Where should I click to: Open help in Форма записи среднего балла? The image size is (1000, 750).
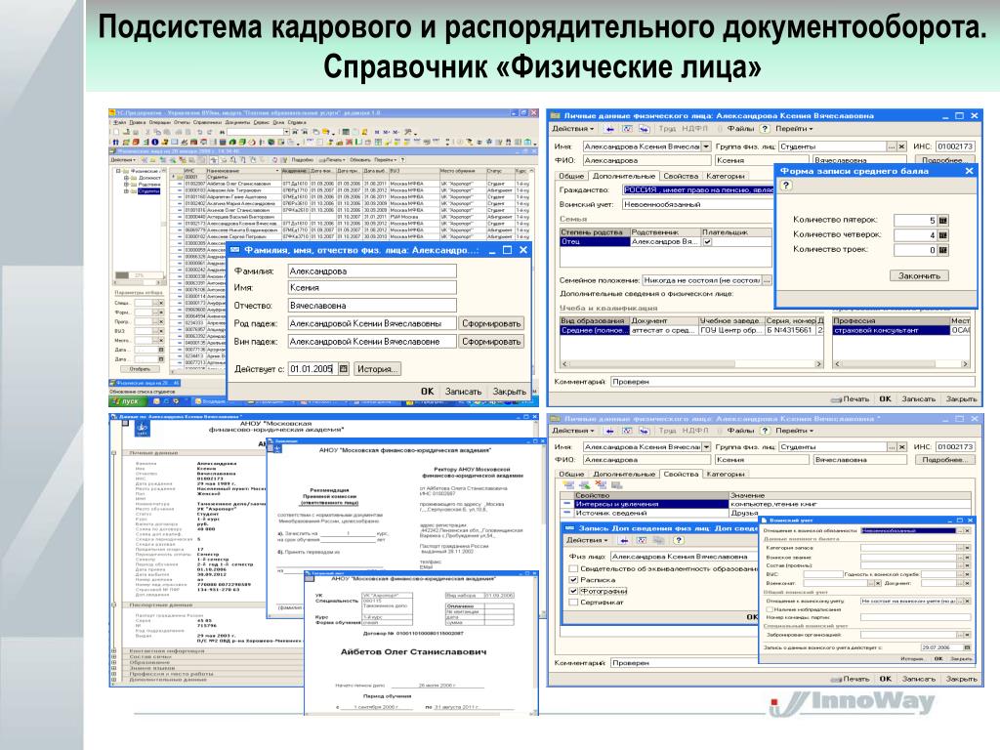coord(786,186)
